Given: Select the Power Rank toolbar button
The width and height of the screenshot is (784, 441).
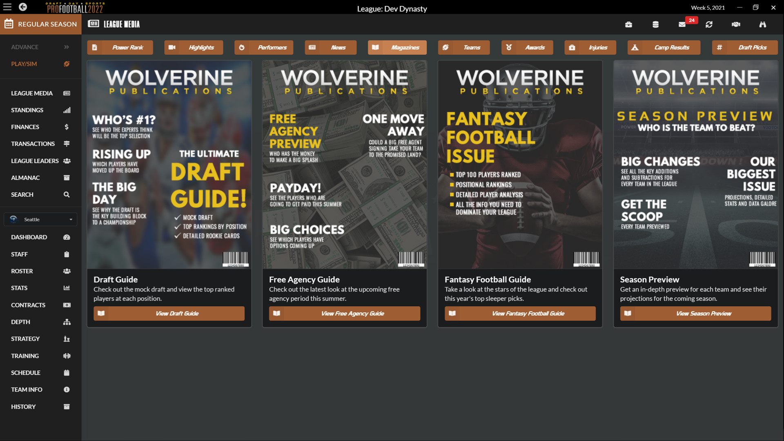Looking at the screenshot, I should 120,47.
